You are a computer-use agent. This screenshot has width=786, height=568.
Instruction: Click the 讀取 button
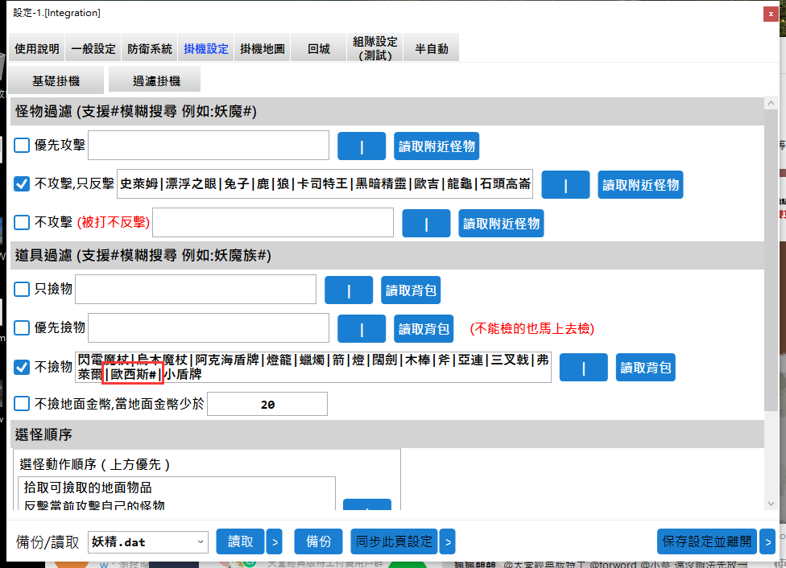click(240, 541)
